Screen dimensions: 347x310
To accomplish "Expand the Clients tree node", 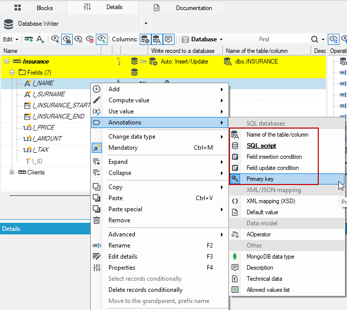I will (x=12, y=172).
